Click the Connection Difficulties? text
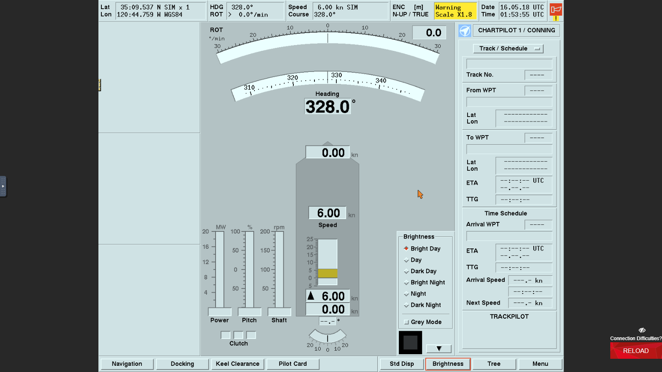 click(636, 339)
